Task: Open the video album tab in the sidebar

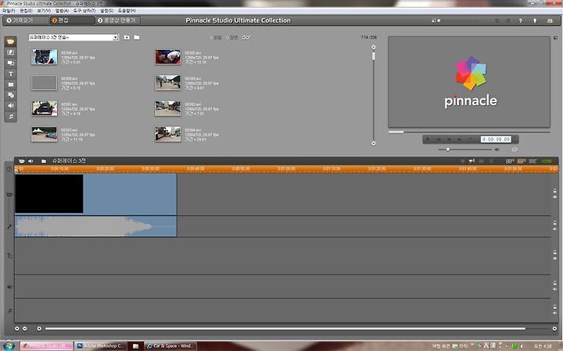Action: 11,41
